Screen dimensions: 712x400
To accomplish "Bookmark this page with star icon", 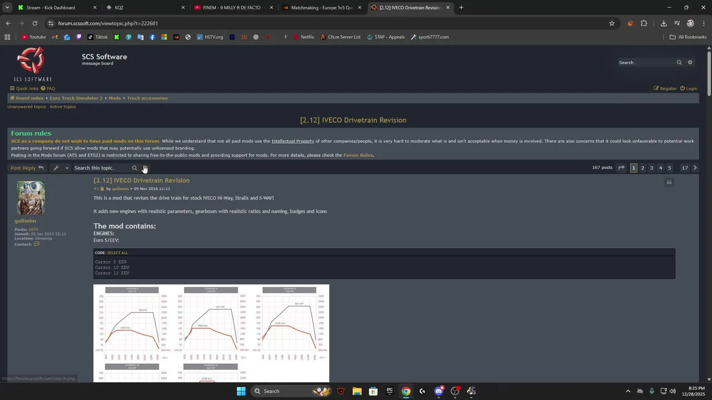I will point(612,23).
